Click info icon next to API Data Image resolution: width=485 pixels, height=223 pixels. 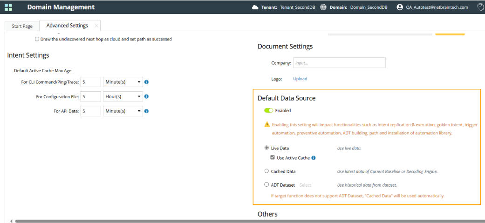coord(146,111)
